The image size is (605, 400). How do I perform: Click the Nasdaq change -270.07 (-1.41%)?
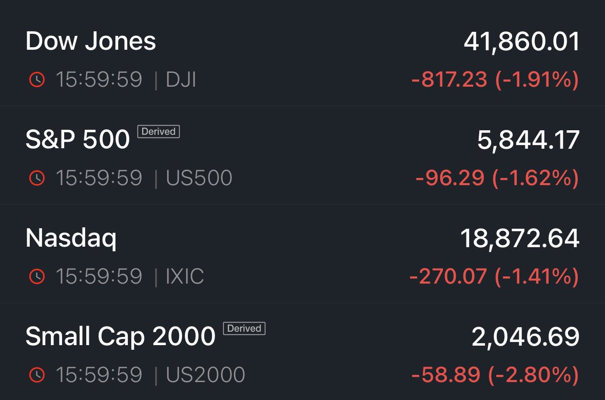tap(494, 277)
